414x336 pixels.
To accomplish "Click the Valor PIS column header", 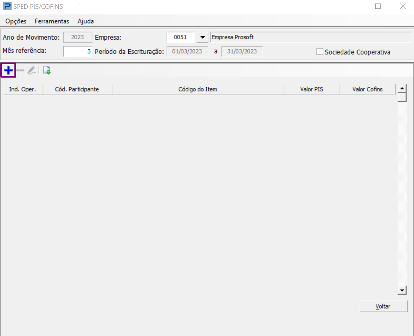I will click(x=312, y=90).
